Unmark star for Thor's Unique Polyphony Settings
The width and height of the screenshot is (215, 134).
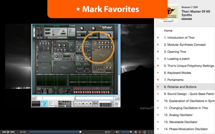158,66
